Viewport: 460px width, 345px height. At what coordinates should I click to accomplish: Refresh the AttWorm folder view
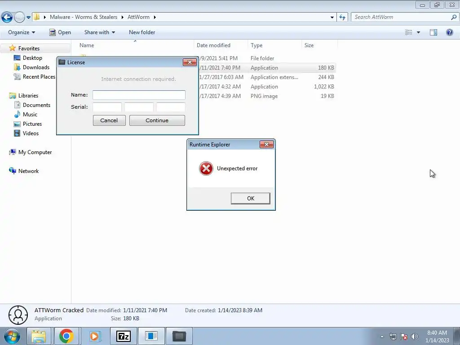click(x=342, y=18)
